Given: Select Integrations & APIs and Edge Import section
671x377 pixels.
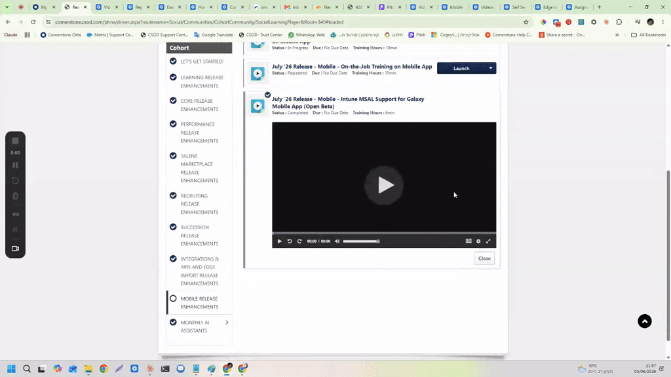Looking at the screenshot, I should pos(199,271).
